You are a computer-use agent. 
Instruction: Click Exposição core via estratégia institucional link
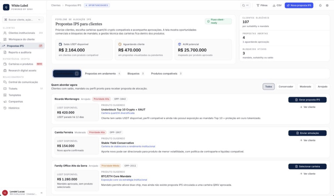point(124,180)
